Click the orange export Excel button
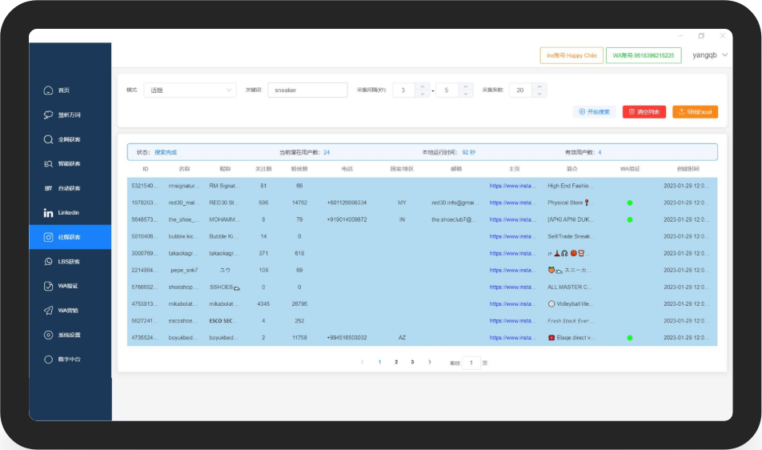Screen dimensions: 762x450 tap(696, 112)
